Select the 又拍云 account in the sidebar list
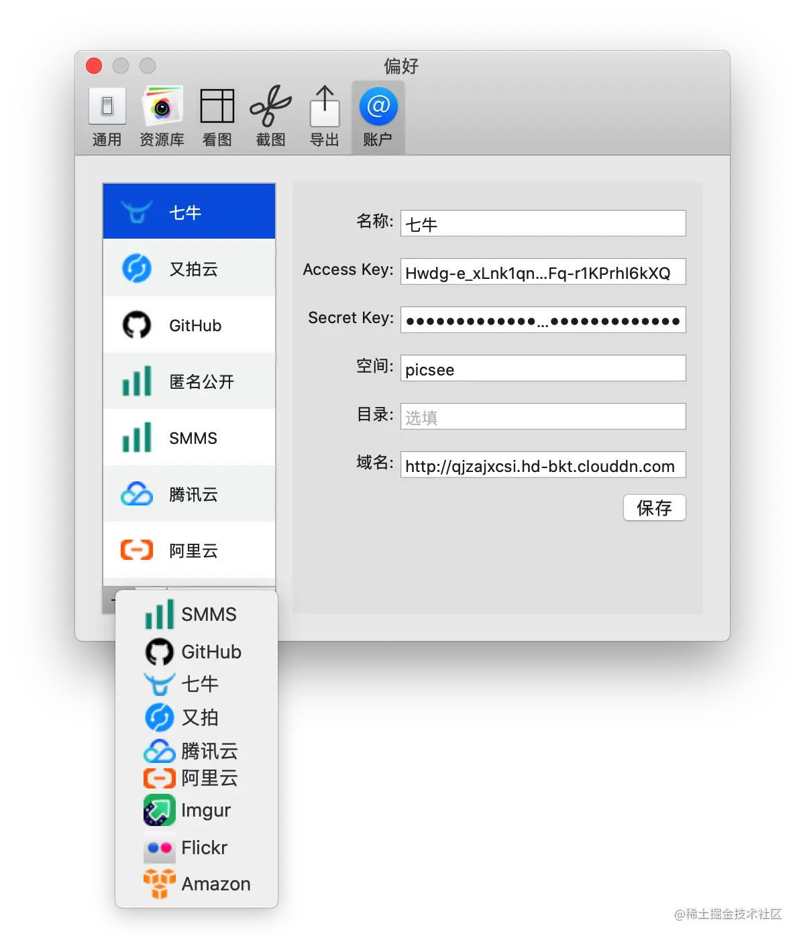Screen dimensions: 805x944 189,269
